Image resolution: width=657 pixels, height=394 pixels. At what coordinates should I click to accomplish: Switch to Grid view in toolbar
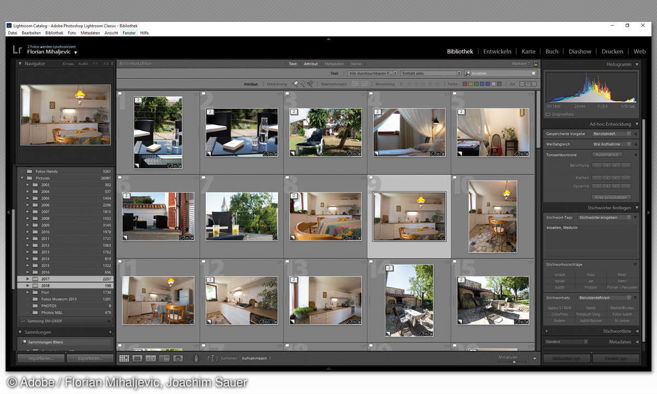click(x=124, y=358)
